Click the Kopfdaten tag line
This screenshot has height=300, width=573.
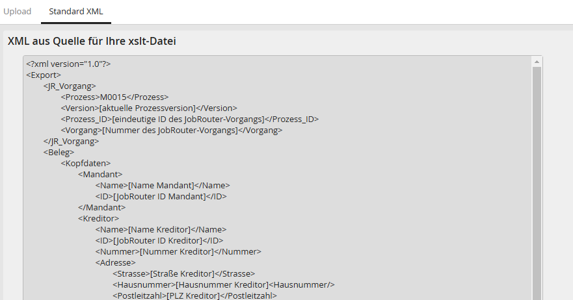click(85, 163)
